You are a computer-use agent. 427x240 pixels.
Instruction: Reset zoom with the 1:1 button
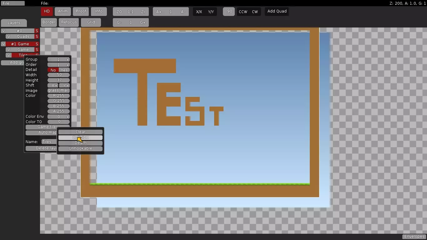(131, 12)
